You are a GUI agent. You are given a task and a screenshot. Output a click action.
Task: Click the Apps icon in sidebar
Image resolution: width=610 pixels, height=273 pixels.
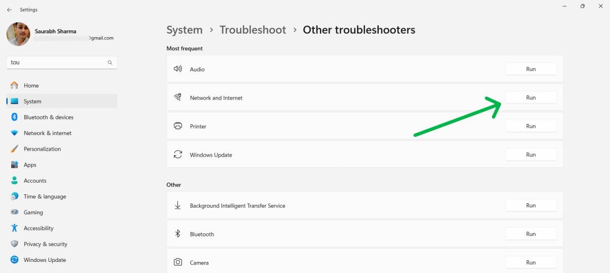pos(14,164)
